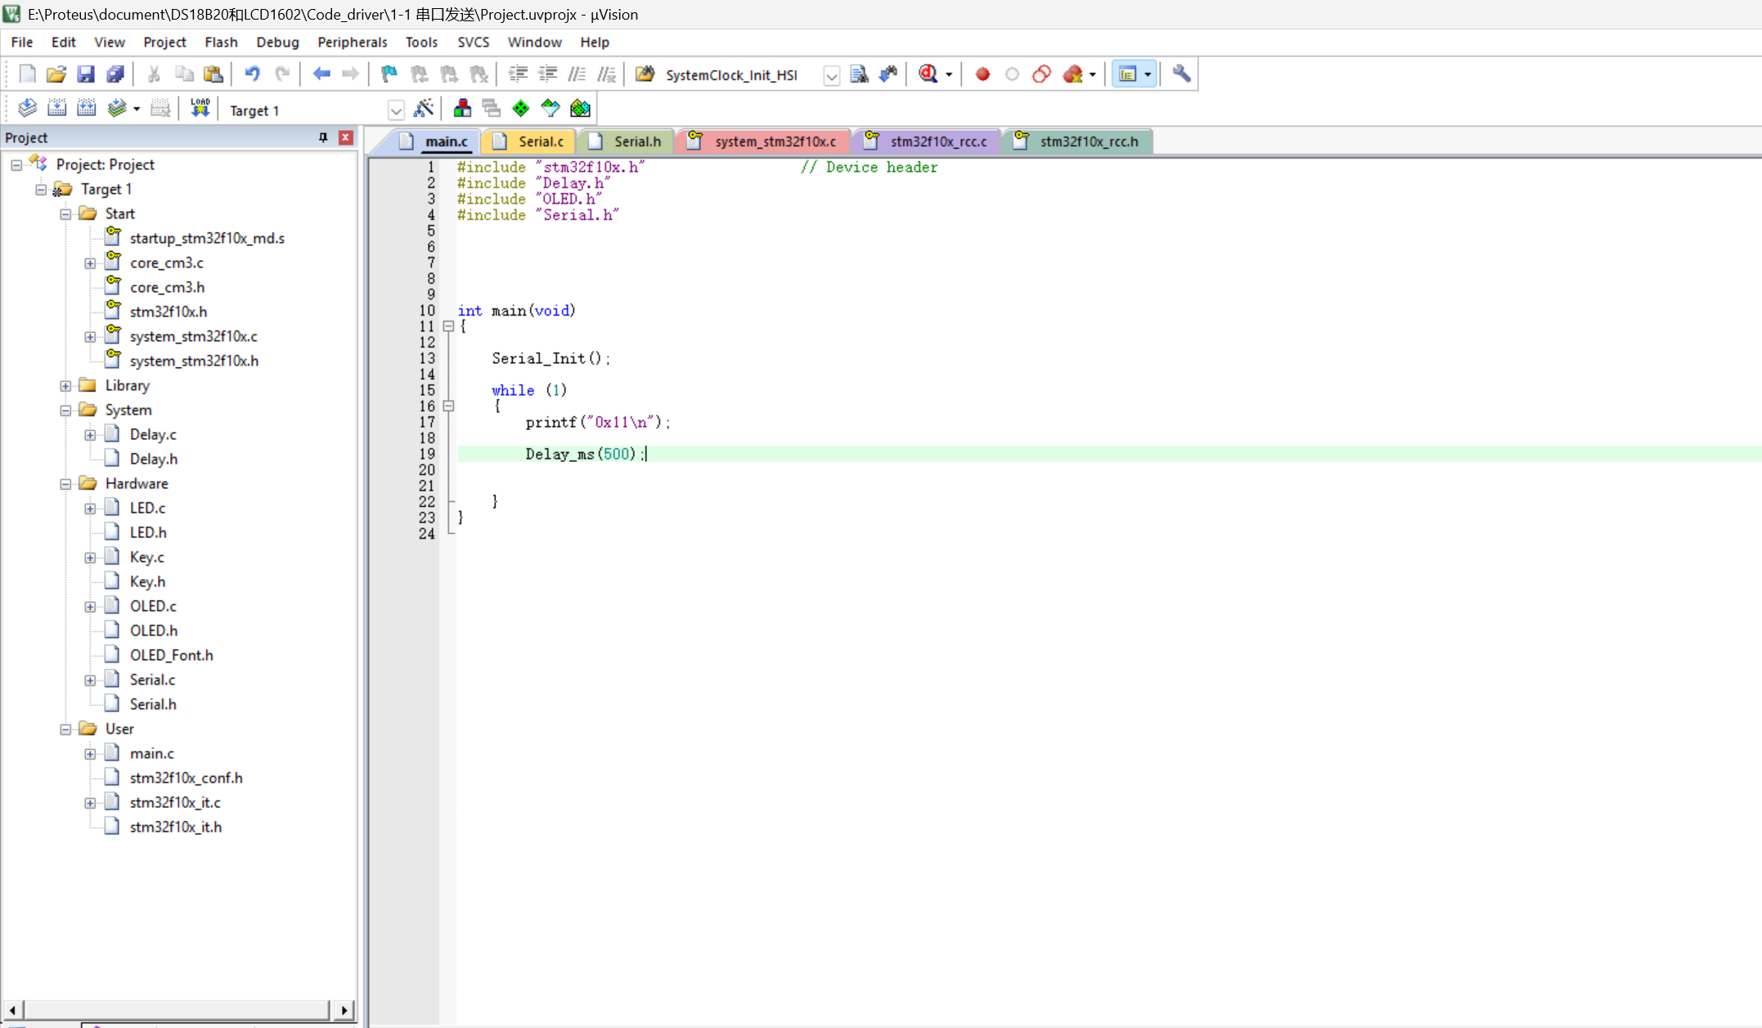
Task: Open Configuration wrench icon
Action: click(1181, 74)
